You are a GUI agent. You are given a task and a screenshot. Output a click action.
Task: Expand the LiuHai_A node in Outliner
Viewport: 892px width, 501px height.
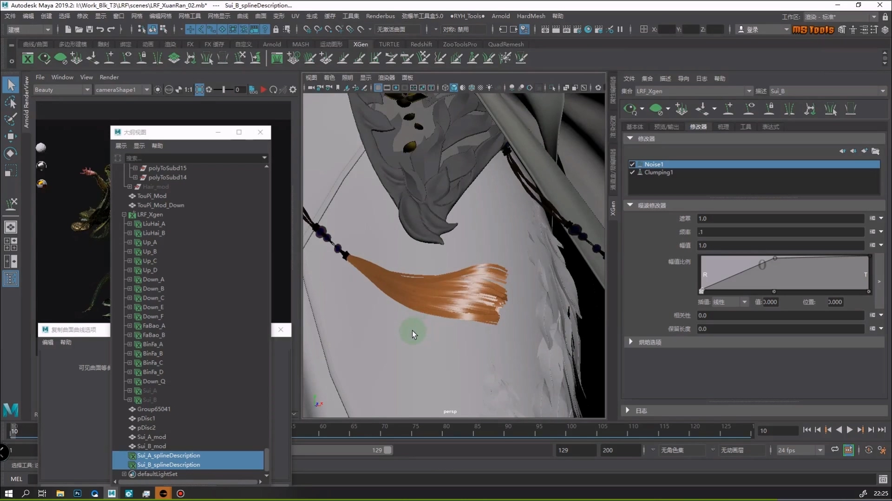pos(130,224)
